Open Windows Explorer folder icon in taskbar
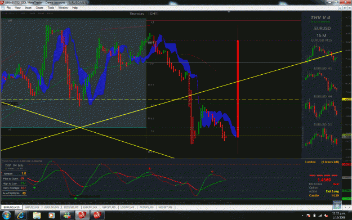 tap(37, 215)
